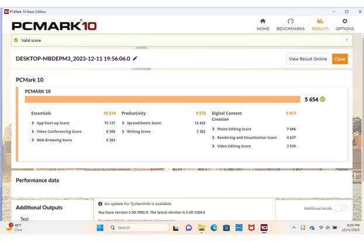Image resolution: width=364 pixels, height=242 pixels.
Task: Click the PCMark 10 orange score bar
Action: pos(162,99)
